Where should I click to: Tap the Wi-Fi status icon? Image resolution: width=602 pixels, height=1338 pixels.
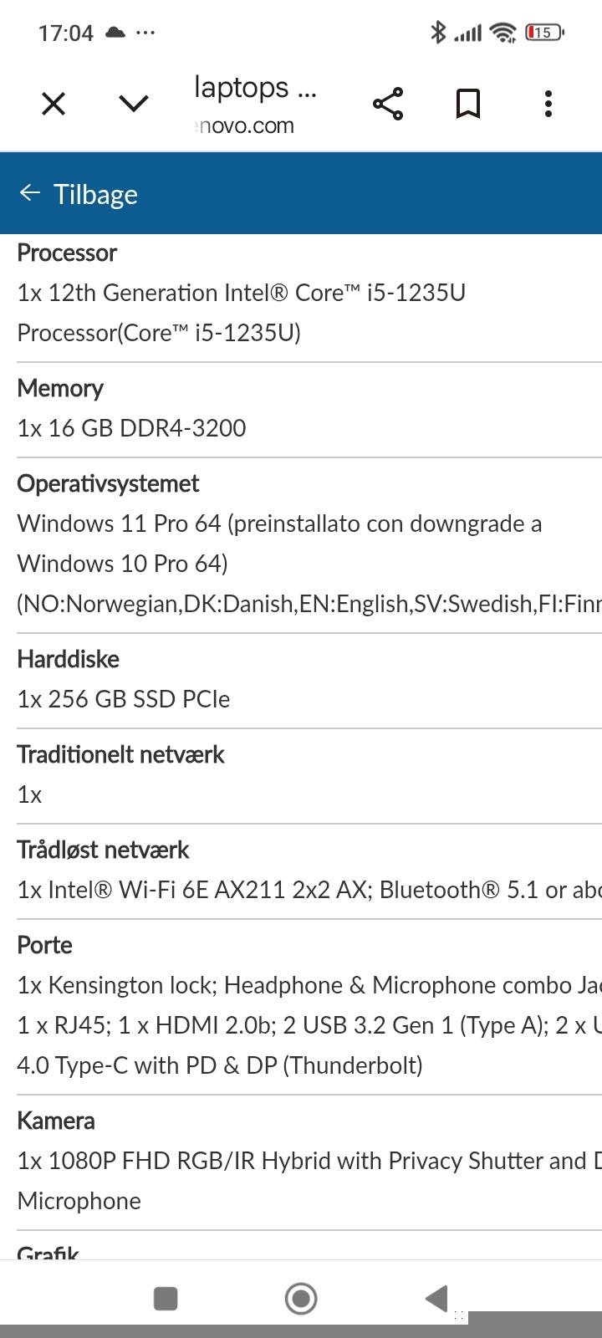point(503,33)
